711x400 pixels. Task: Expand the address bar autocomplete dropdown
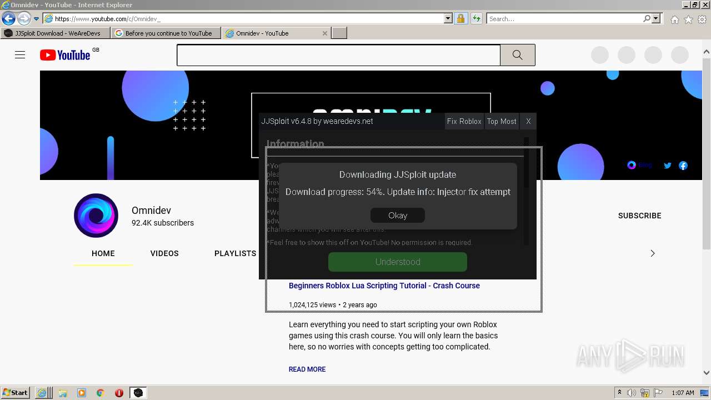coord(448,19)
